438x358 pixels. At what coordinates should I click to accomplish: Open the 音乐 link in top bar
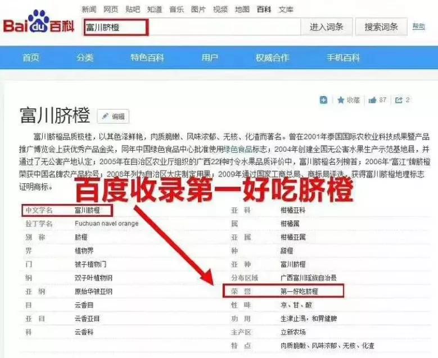click(177, 10)
